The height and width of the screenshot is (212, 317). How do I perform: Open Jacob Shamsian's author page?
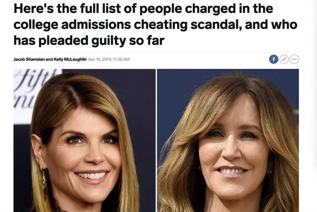29,59
